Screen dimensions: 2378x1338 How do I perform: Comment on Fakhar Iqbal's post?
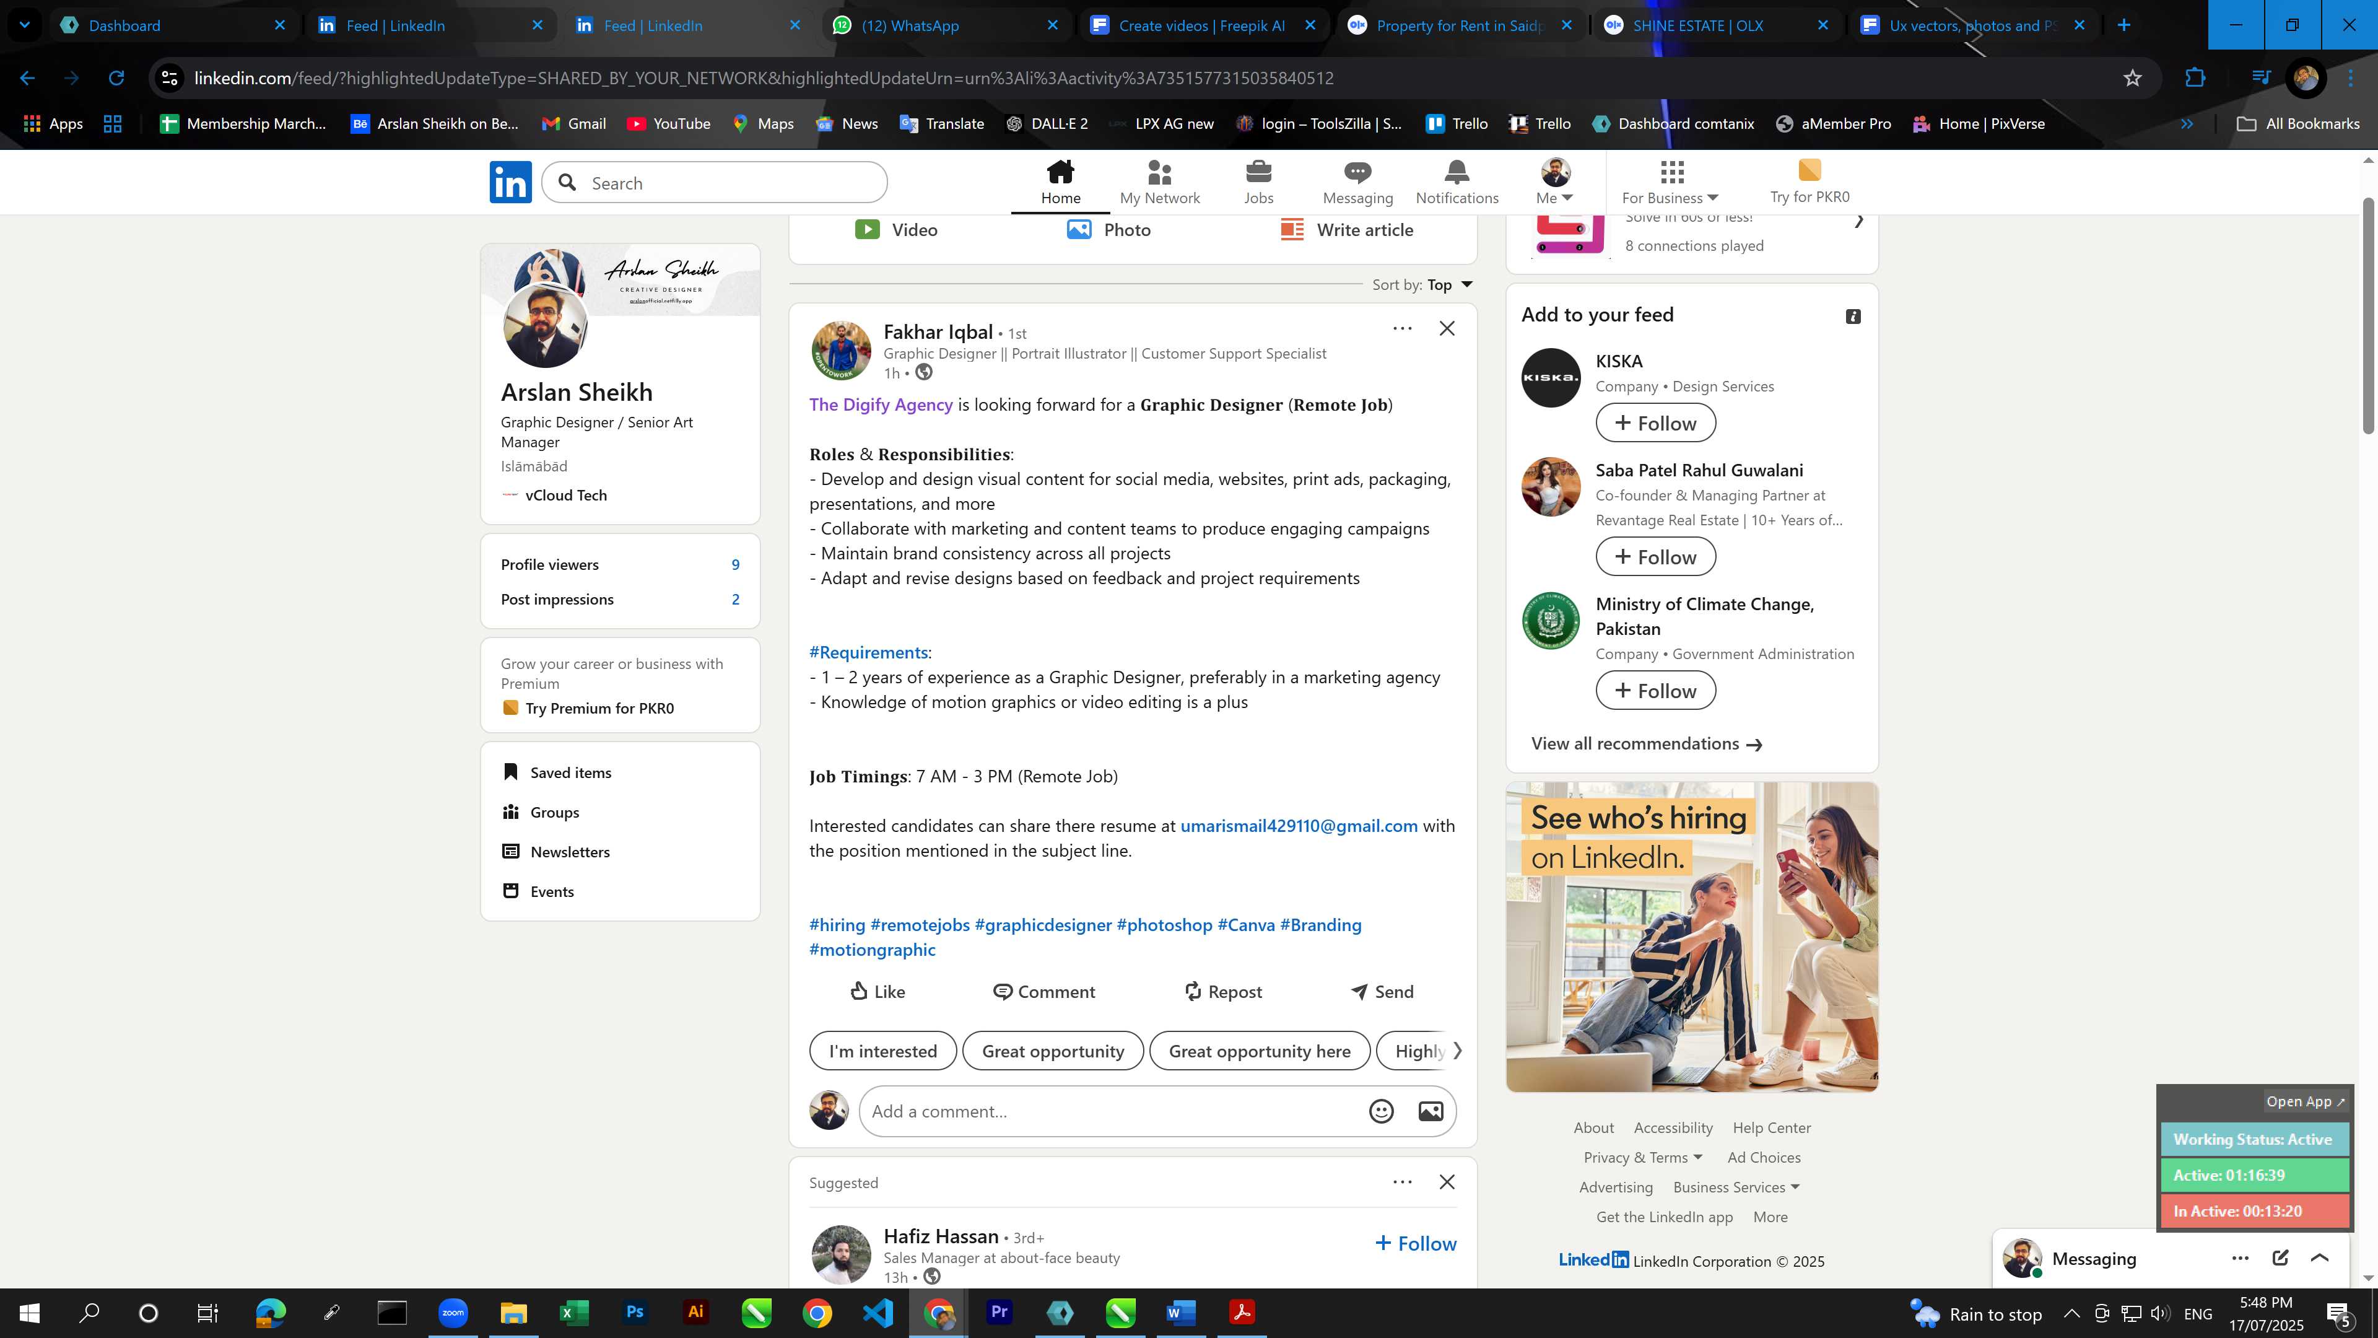1043,991
